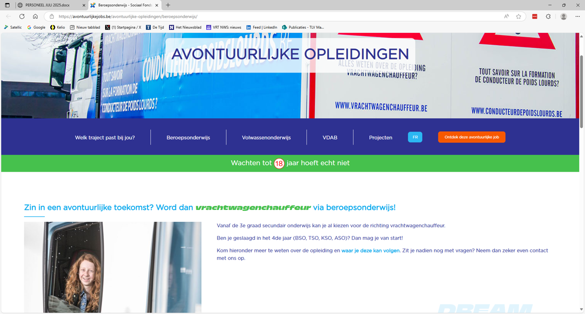Switch to PERSONEEL JULI 2025.docx tab
The width and height of the screenshot is (585, 314).
50,5
